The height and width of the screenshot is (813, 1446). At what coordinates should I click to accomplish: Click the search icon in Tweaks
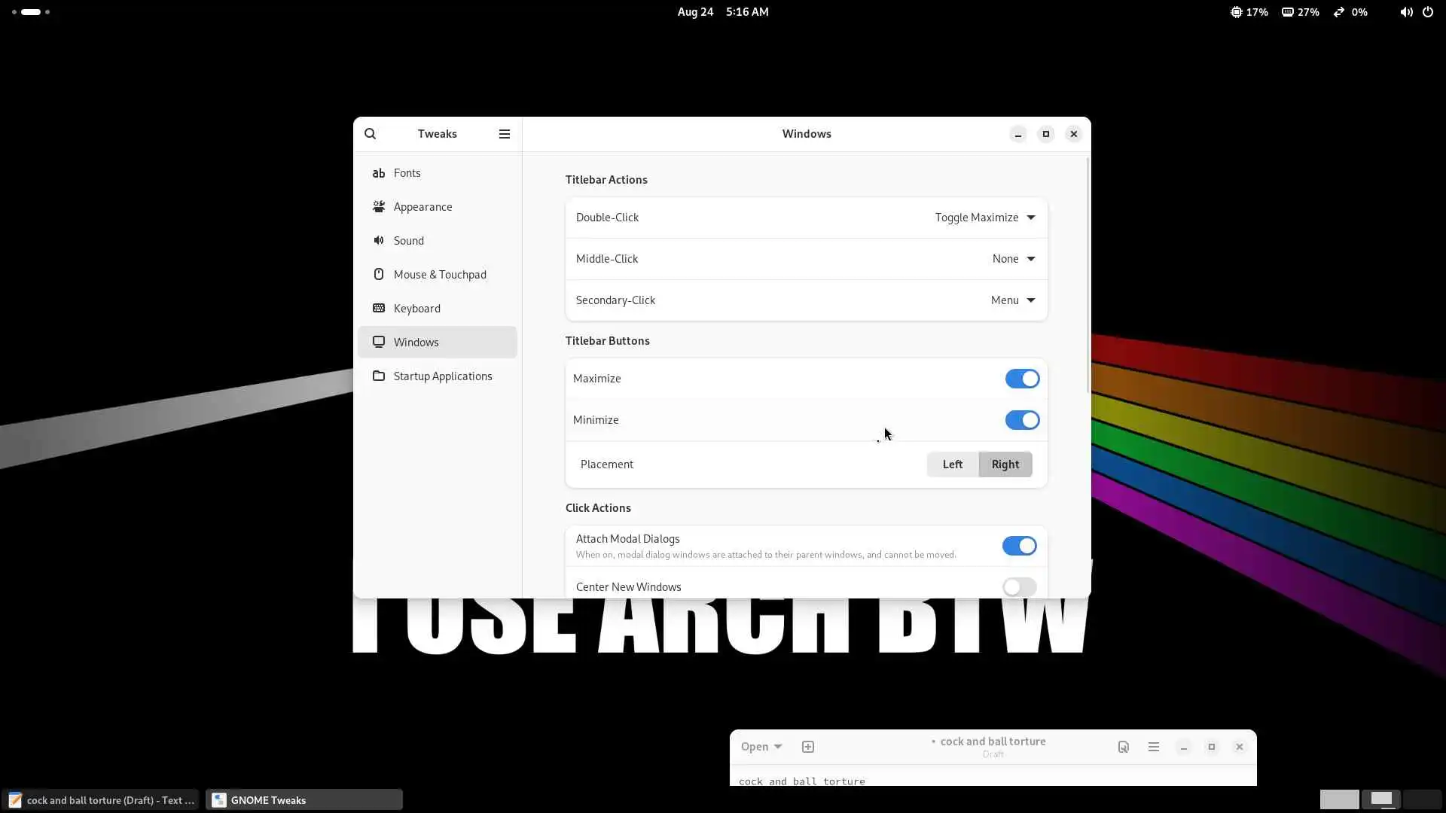coord(370,134)
